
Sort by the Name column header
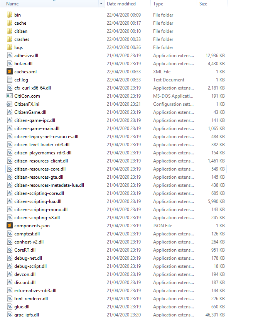tap(12, 3)
